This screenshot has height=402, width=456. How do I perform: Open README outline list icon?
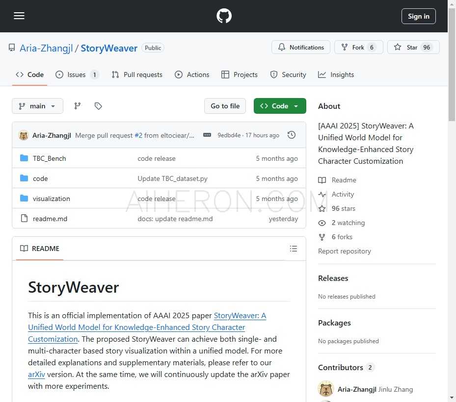(x=294, y=249)
